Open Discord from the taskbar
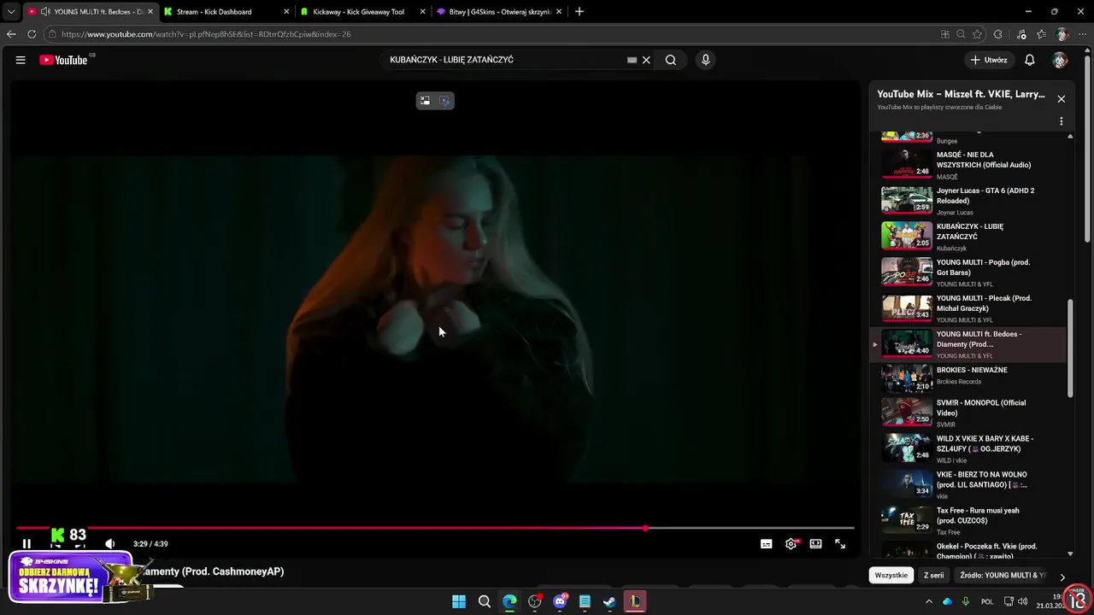This screenshot has height=615, width=1094. (x=560, y=601)
